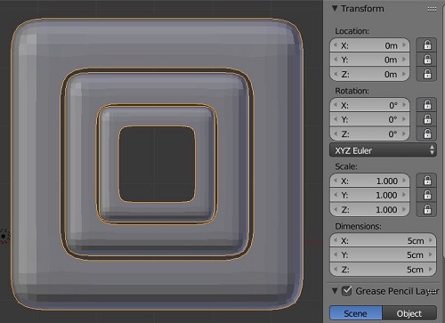
Task: Select the Rotation Y field
Action: pos(369,119)
